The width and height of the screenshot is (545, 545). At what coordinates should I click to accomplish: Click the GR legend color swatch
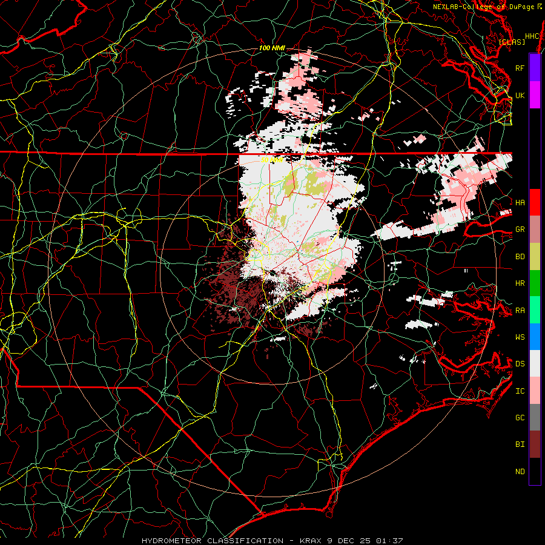(x=535, y=229)
